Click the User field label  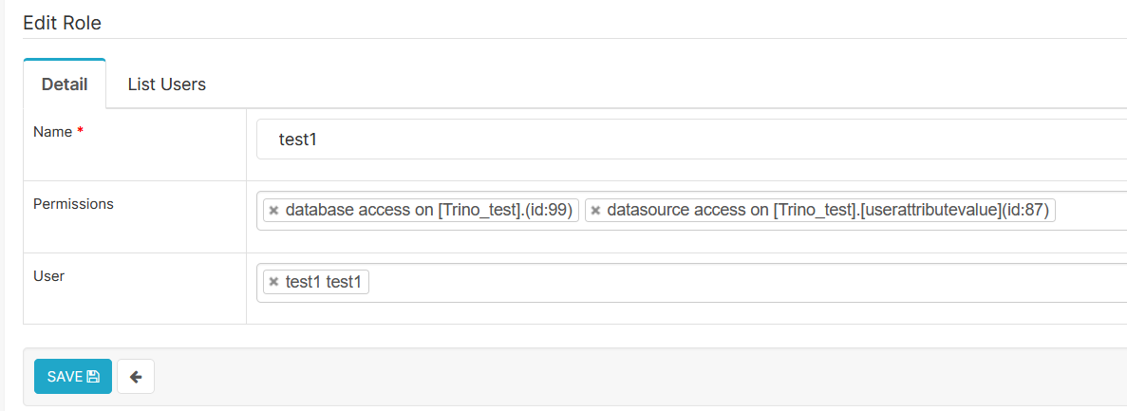[48, 275]
